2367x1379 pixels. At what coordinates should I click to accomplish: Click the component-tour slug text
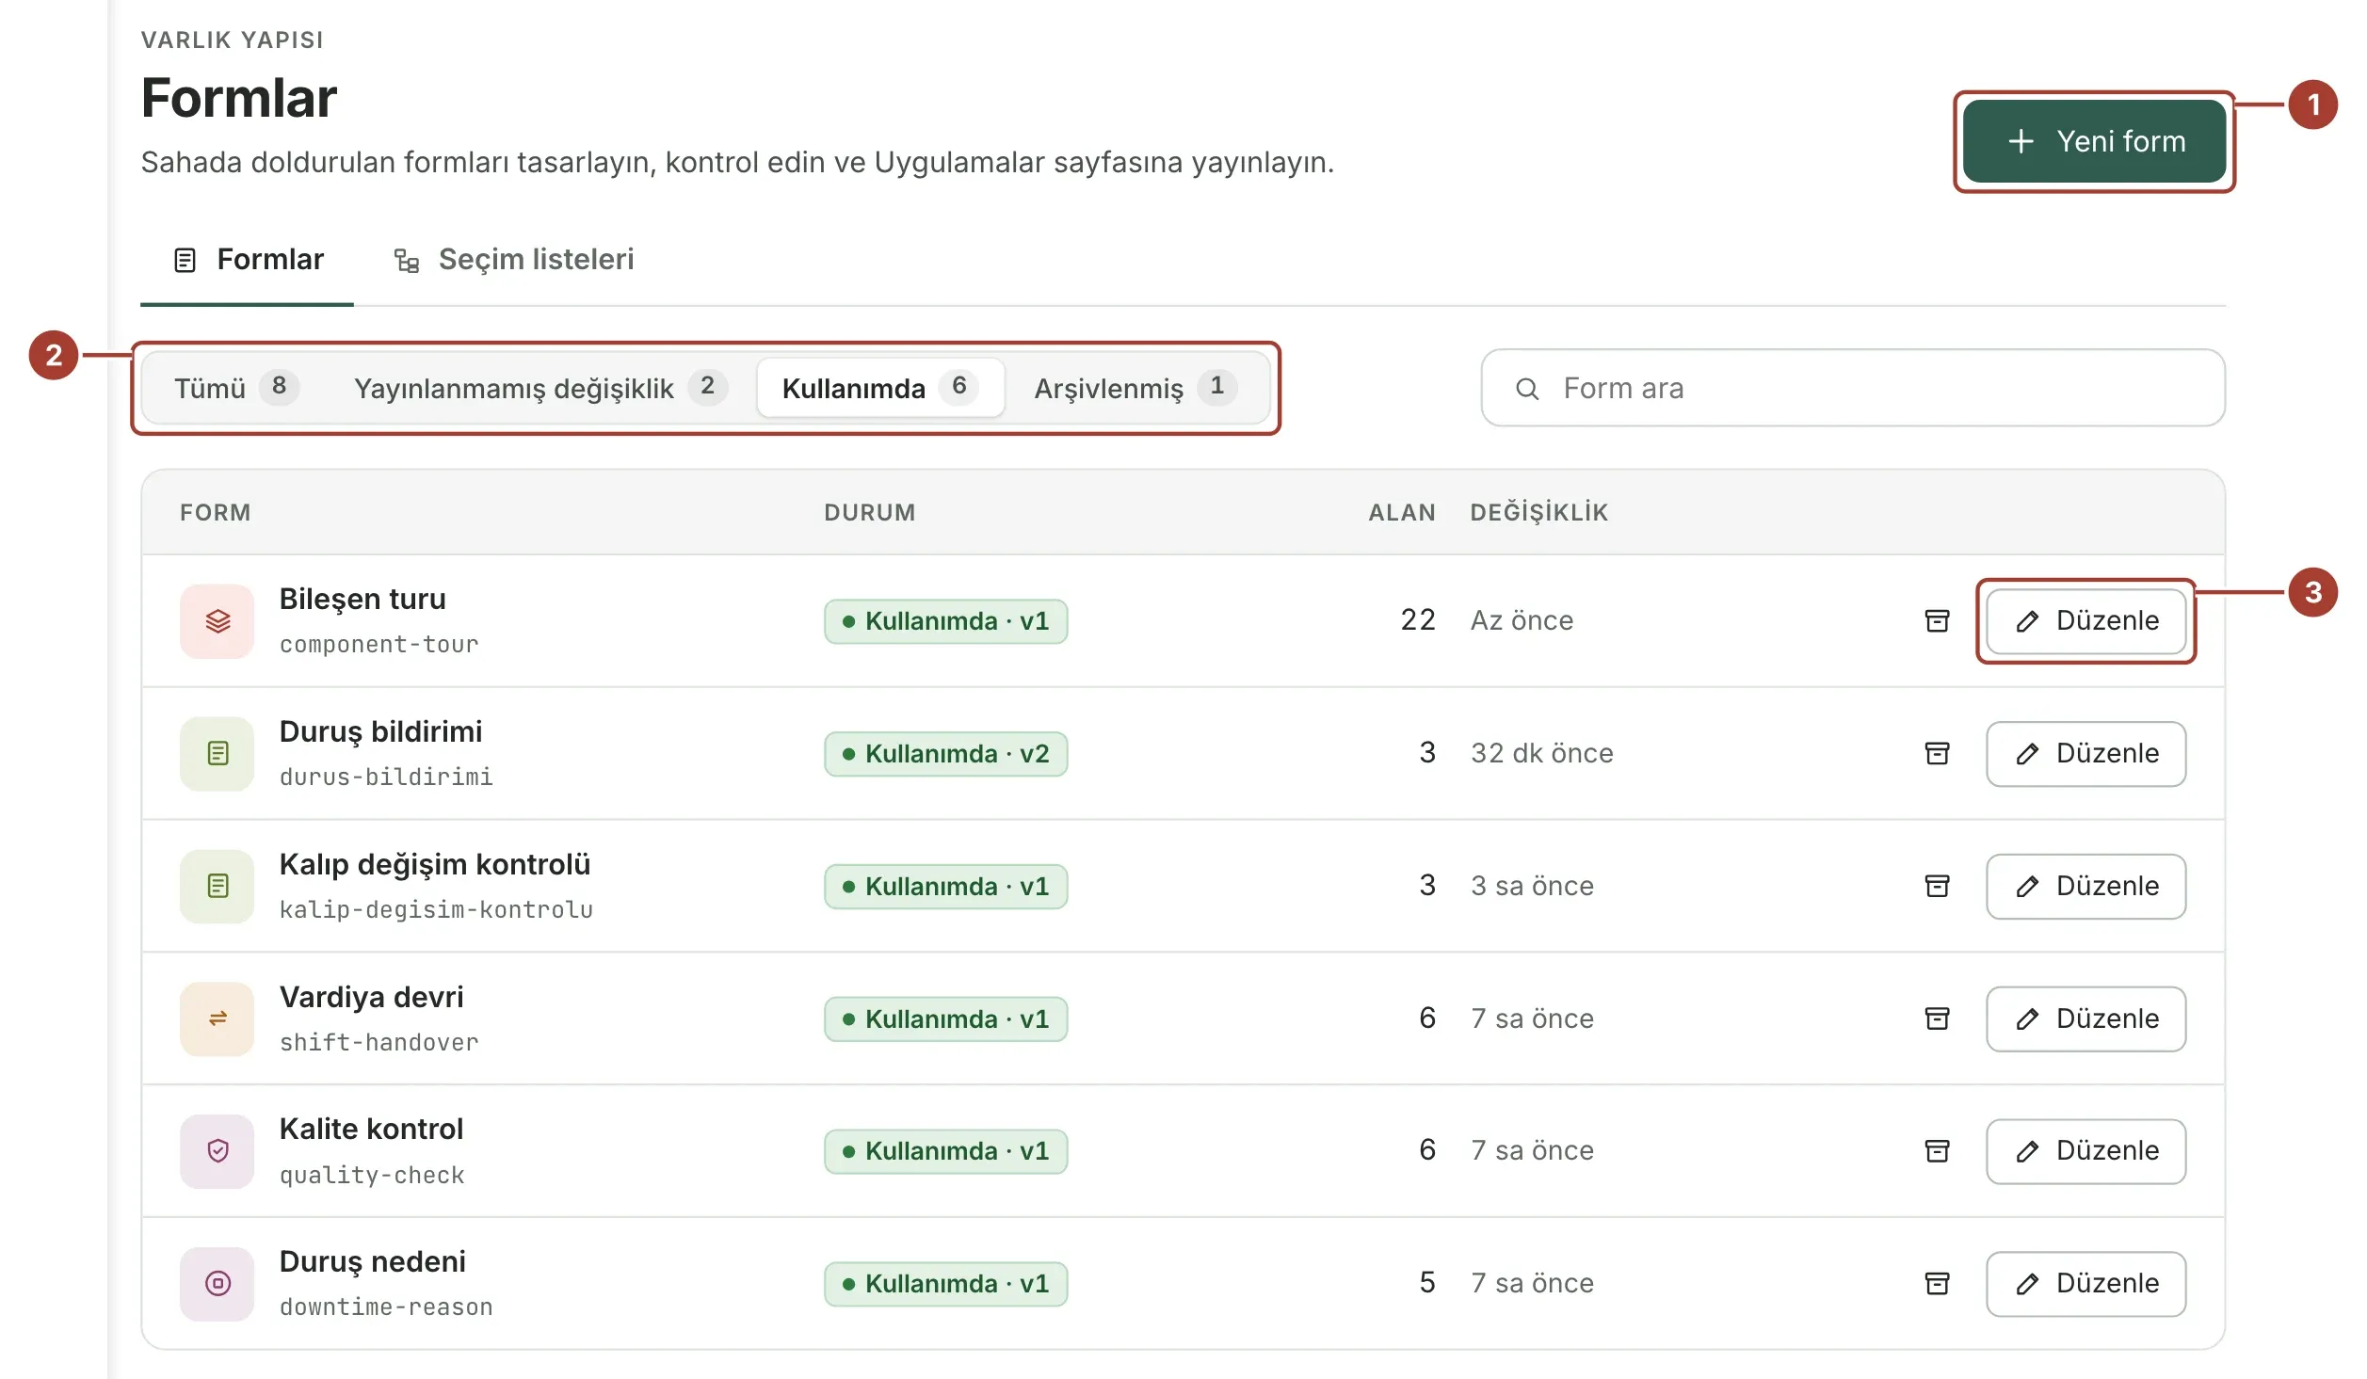point(378,645)
